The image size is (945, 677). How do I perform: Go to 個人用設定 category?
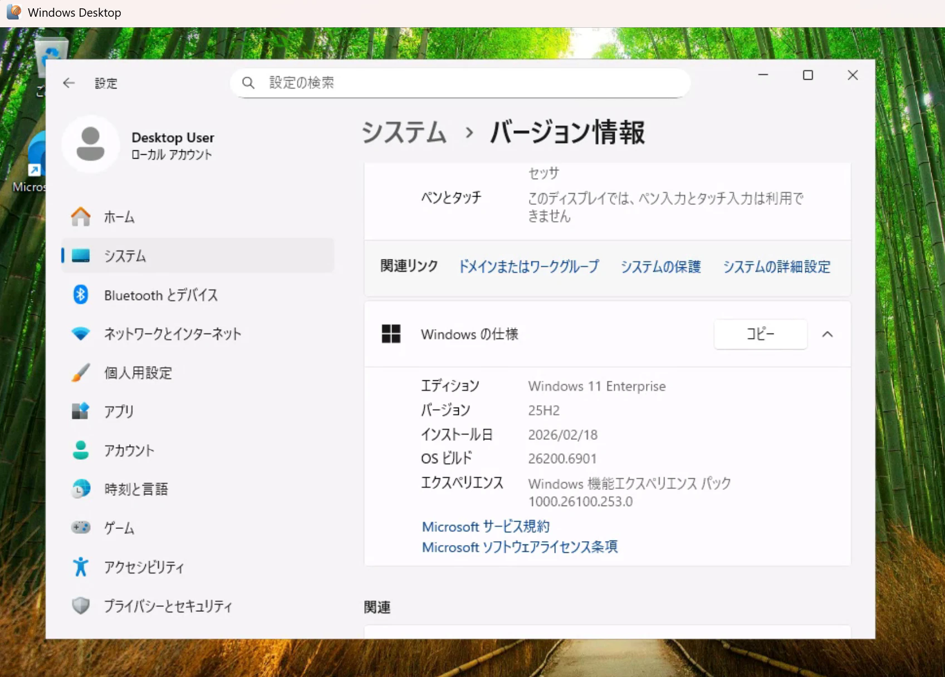pyautogui.click(x=198, y=372)
